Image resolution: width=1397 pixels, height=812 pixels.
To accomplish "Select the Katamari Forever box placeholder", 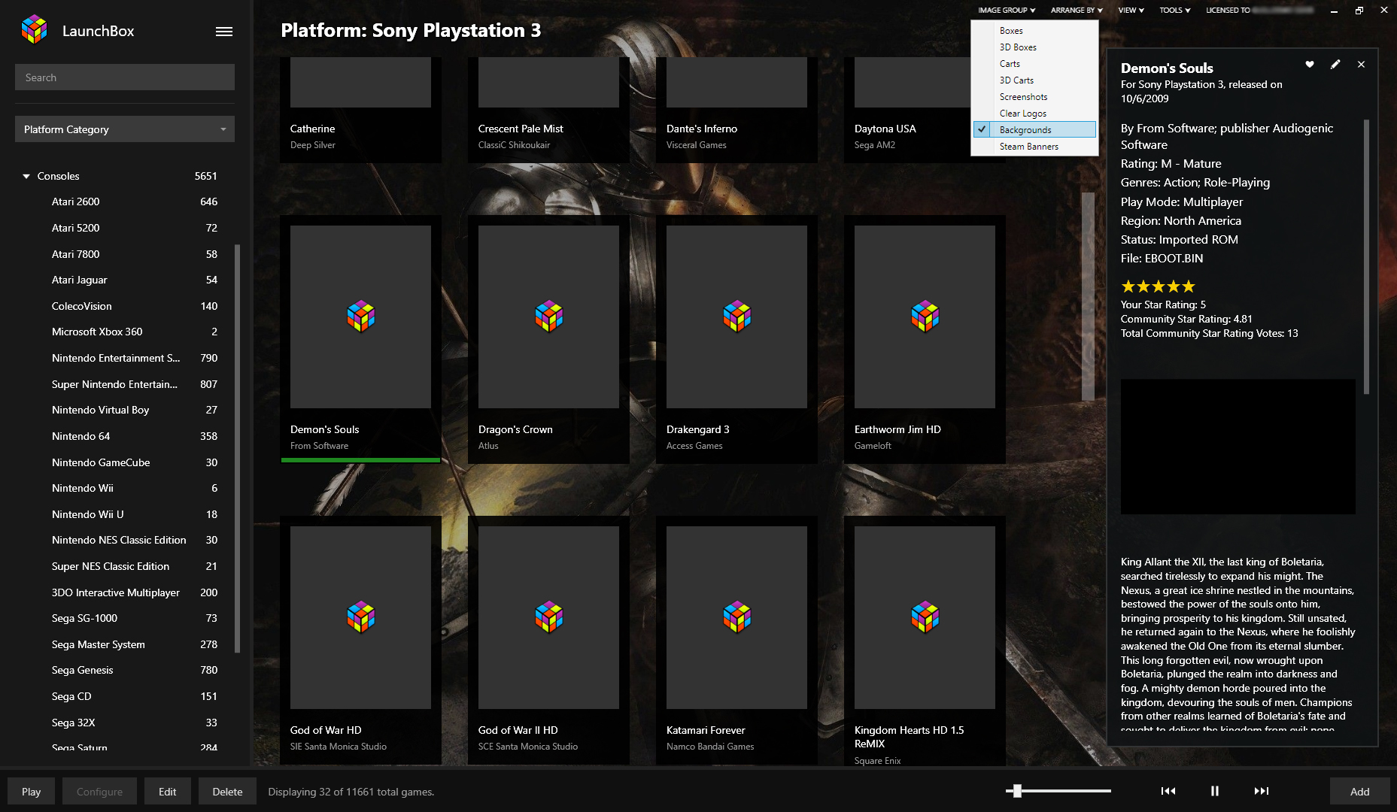I will tap(736, 617).
